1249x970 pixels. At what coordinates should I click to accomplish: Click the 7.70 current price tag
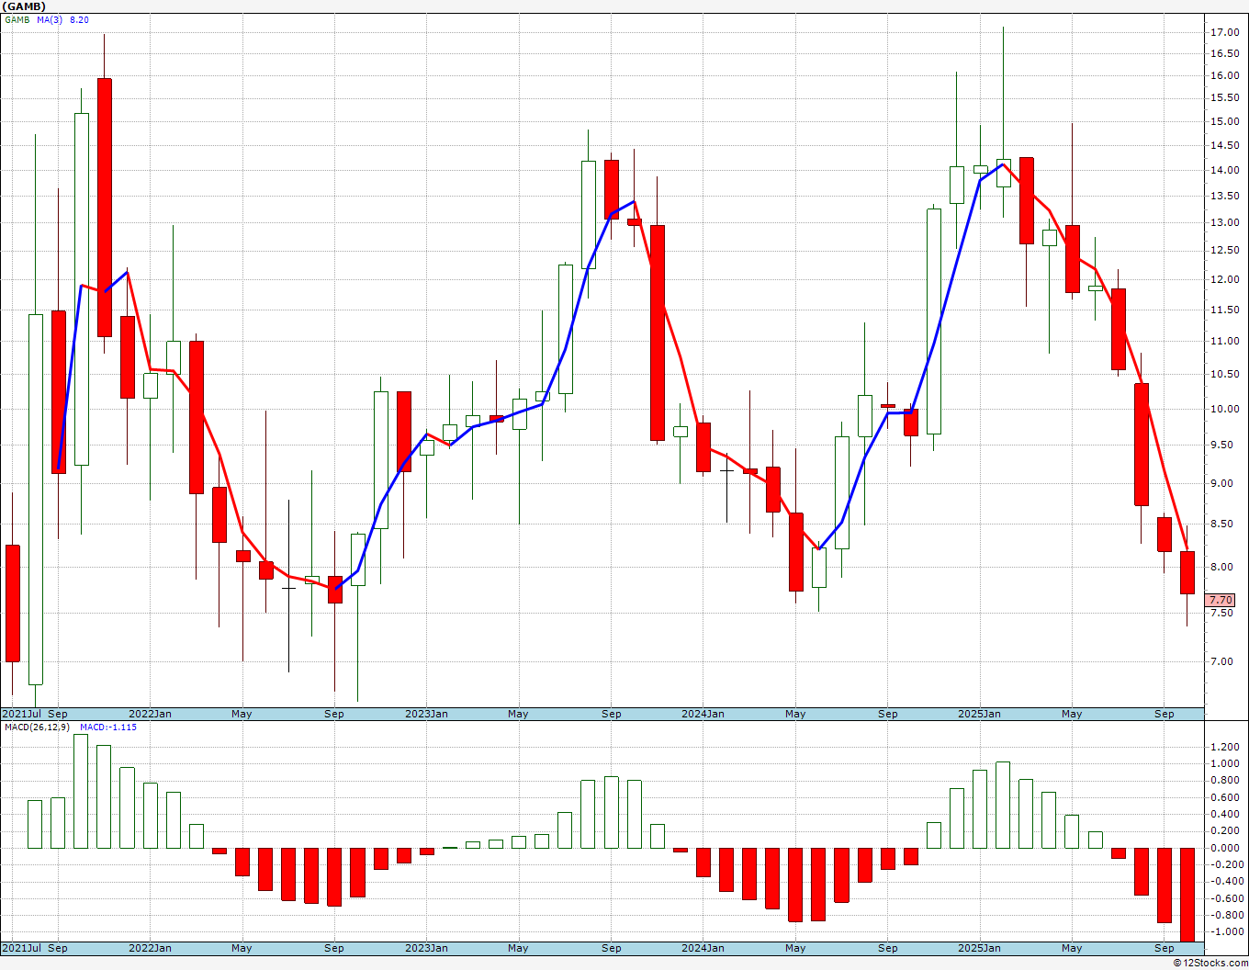[x=1221, y=600]
